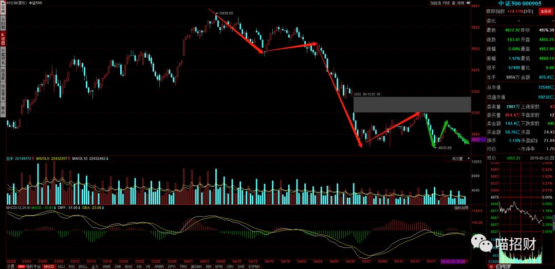Select the RSI indicator tab

pyautogui.click(x=72, y=266)
